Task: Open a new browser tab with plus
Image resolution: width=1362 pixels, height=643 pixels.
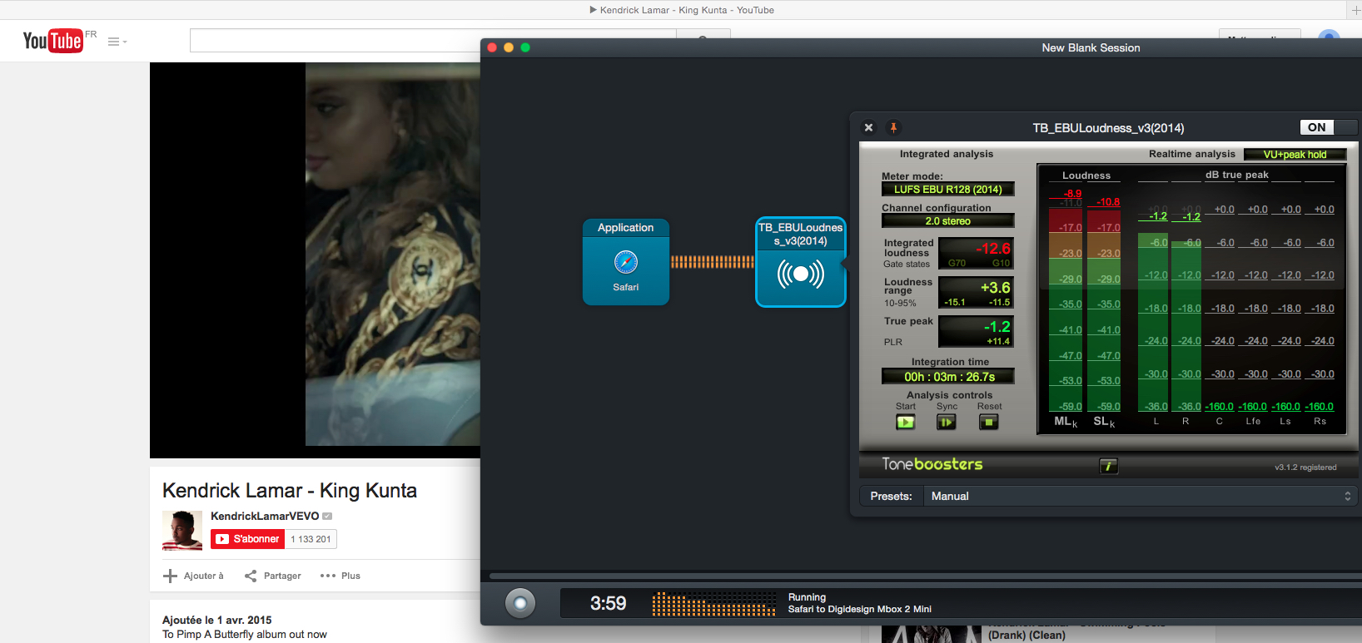Action: [x=1356, y=10]
